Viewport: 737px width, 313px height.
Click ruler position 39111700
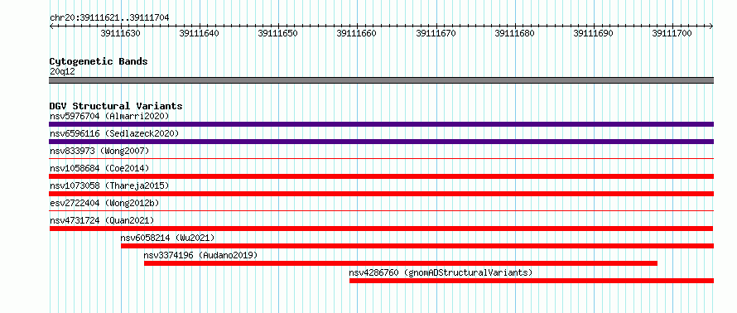(672, 33)
